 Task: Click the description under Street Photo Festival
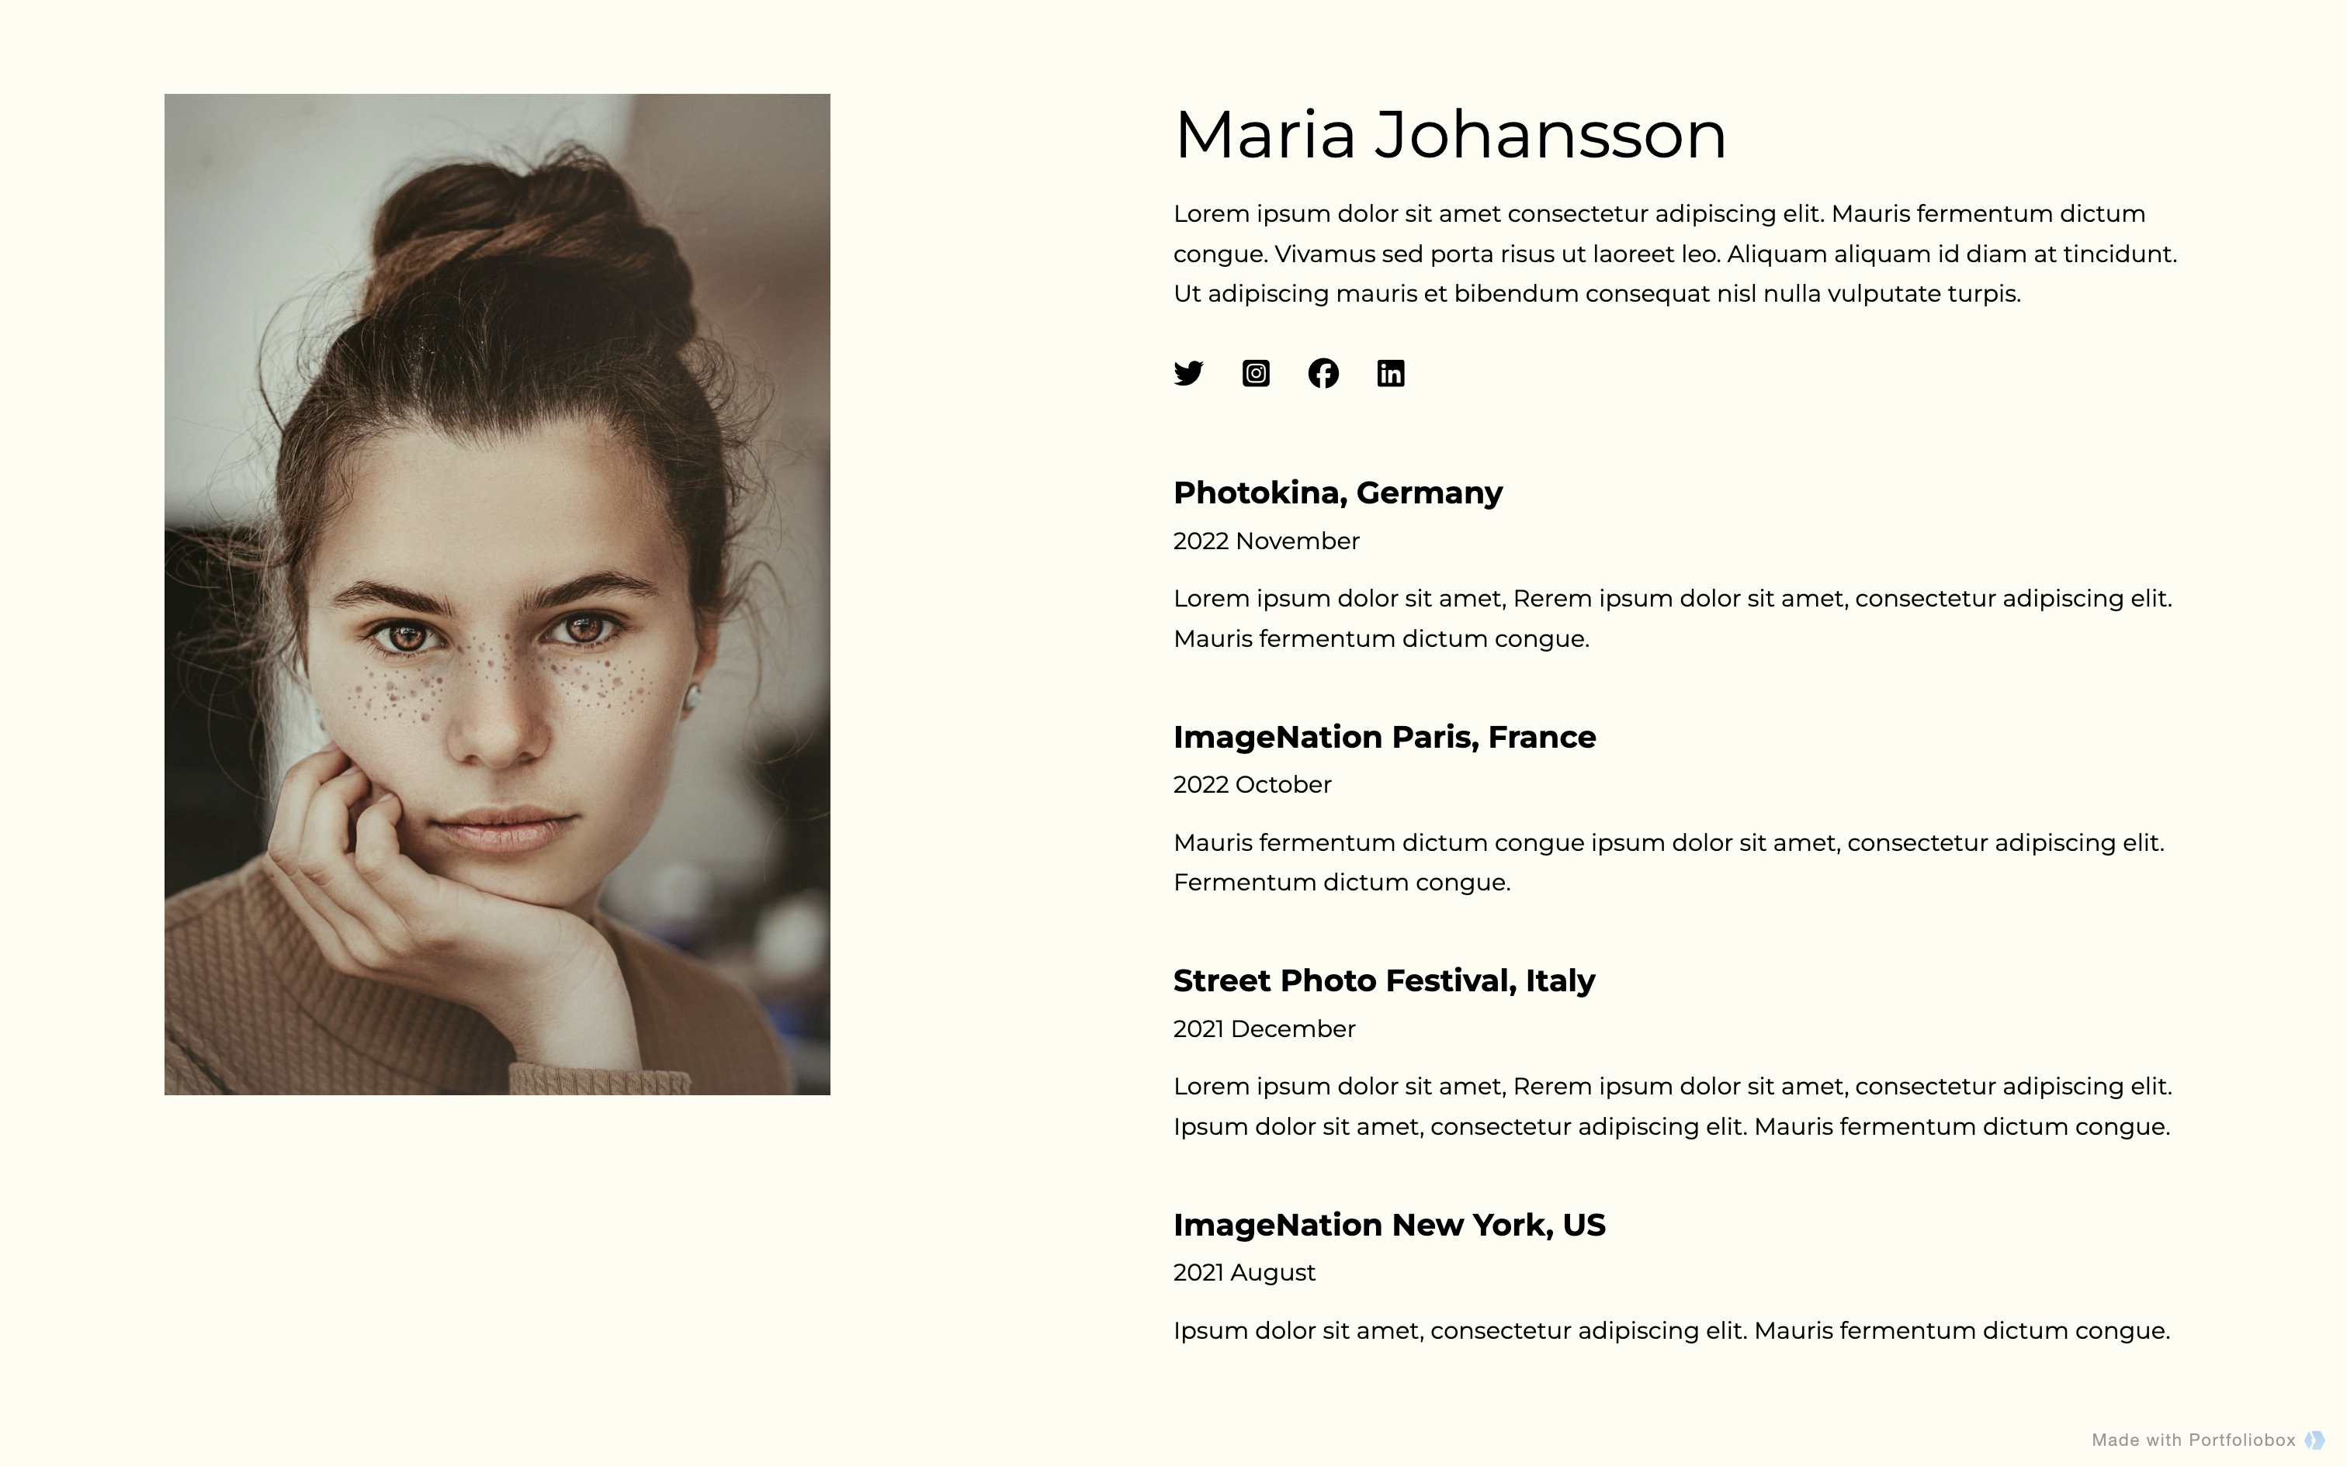click(x=1672, y=1106)
